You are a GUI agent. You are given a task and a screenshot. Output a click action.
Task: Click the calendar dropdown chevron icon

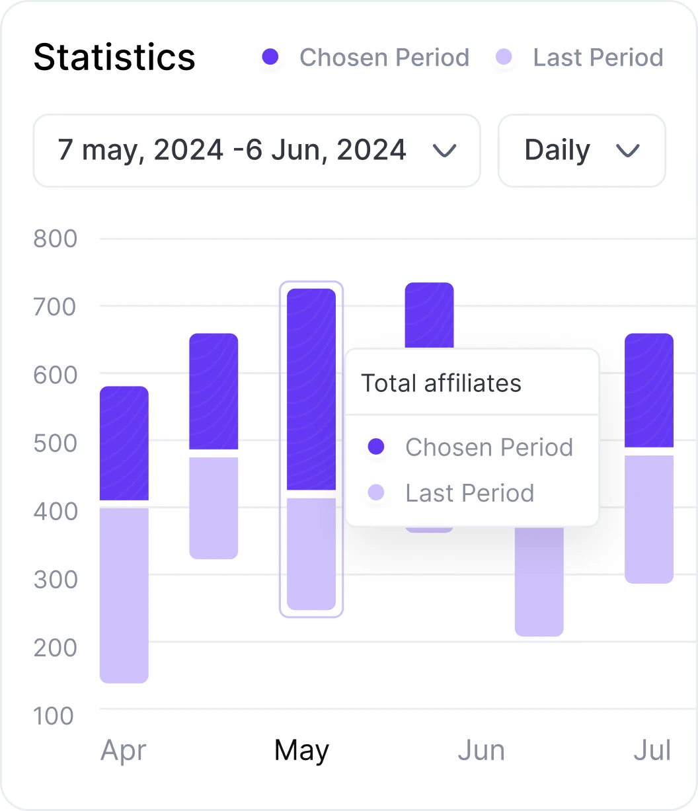(x=444, y=151)
